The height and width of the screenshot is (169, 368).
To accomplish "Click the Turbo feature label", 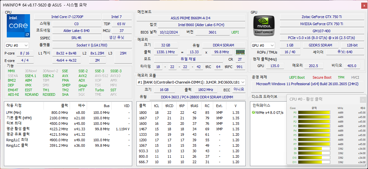I will click(x=100, y=90).
